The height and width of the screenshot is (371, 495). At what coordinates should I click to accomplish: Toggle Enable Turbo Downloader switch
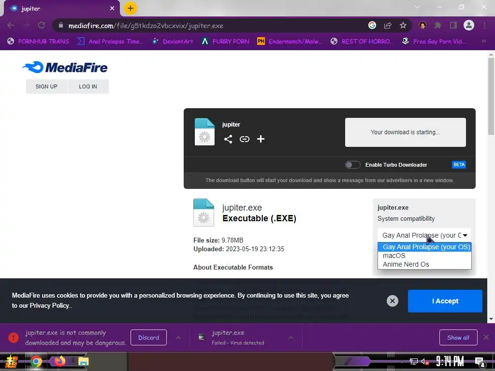[352, 165]
